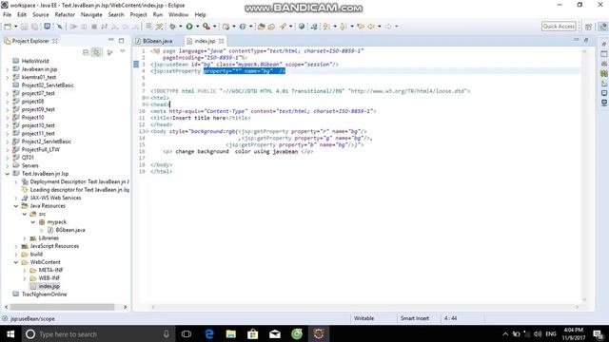
Task: Expand the Javabean in jsp project
Action: 8,69
